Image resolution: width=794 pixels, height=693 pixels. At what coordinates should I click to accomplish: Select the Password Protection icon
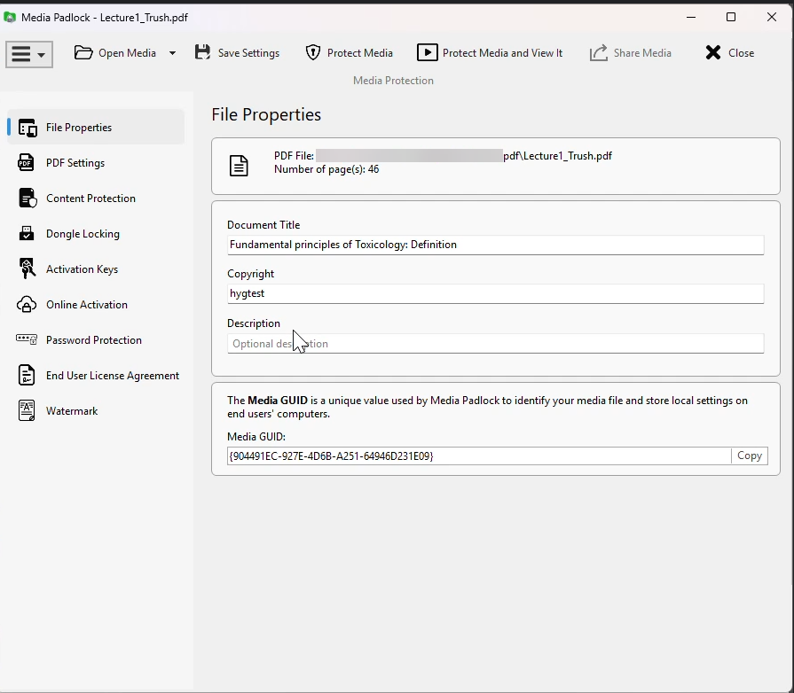coord(28,340)
